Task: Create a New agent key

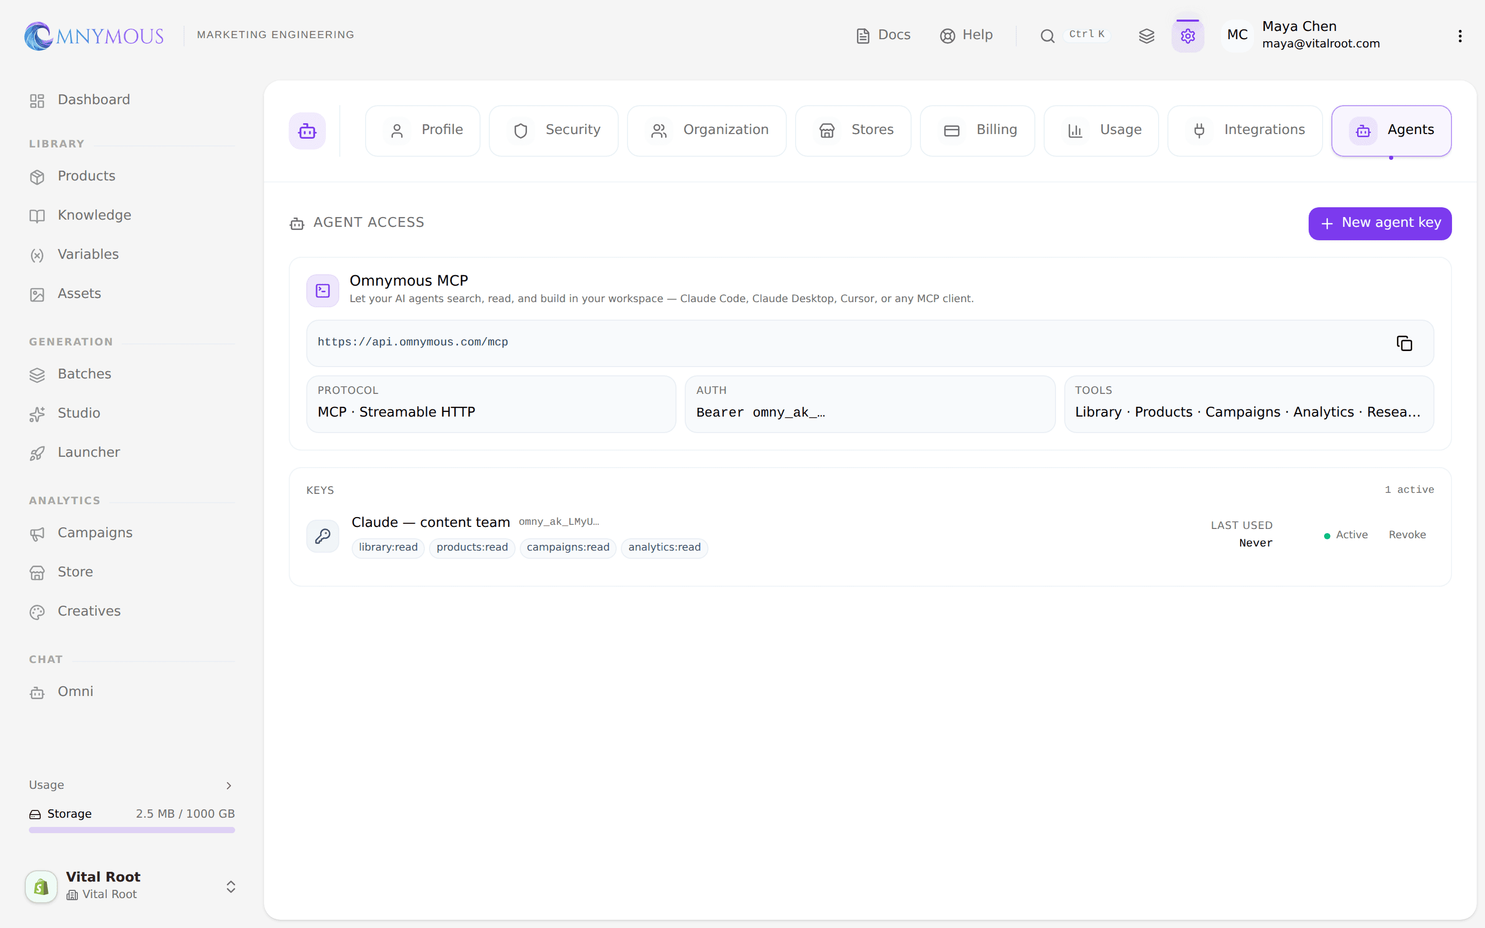Action: coord(1379,223)
